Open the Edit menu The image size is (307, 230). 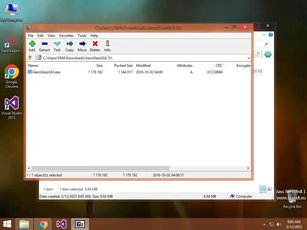40,36
